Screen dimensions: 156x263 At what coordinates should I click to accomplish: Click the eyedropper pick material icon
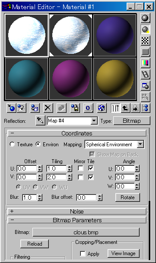(40, 120)
